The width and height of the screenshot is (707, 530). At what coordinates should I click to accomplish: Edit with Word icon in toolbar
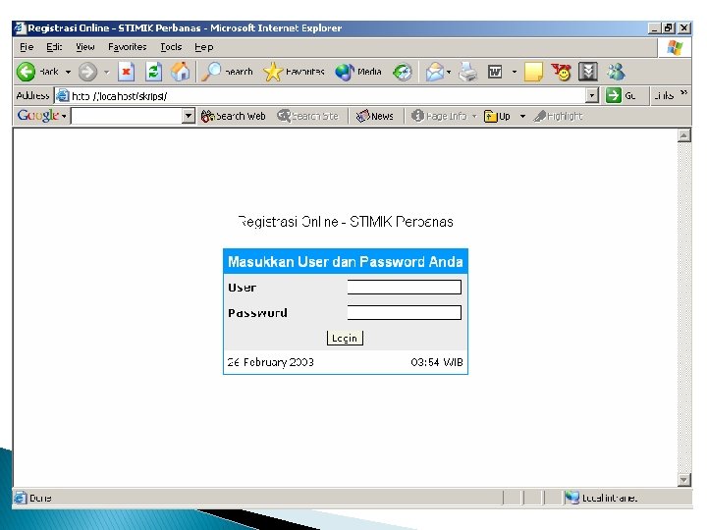495,72
